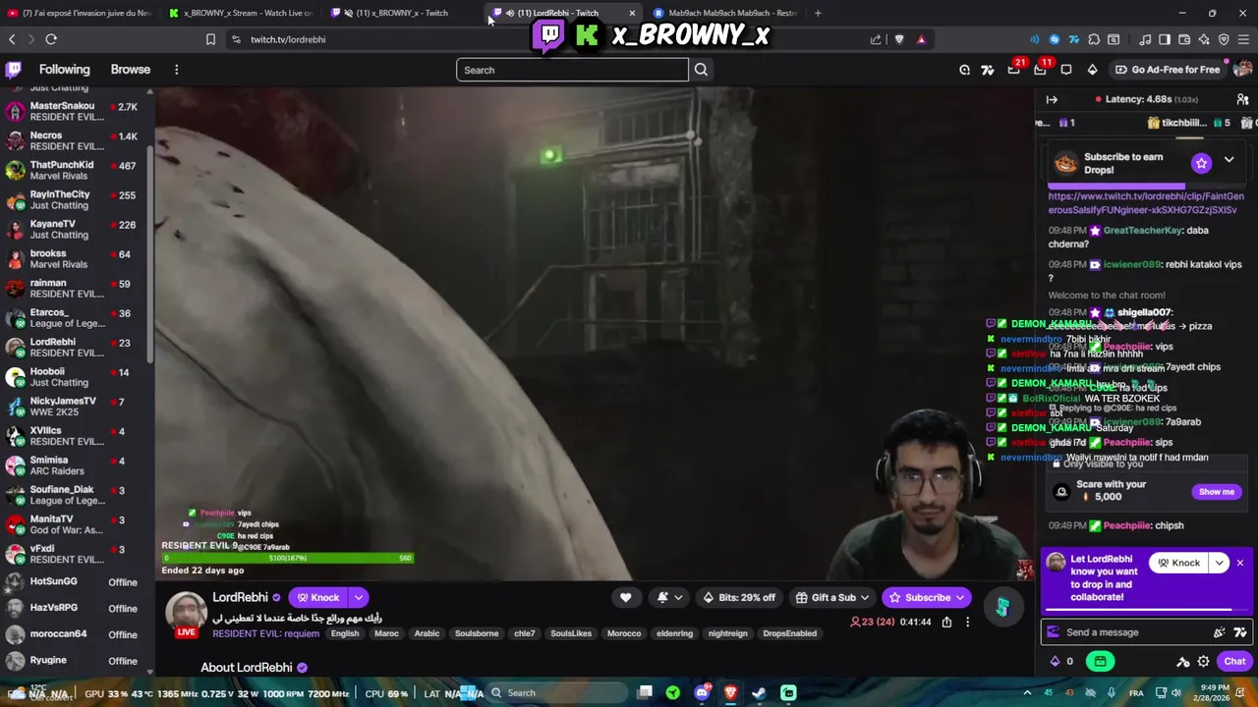Click the browser address bar URL
The height and width of the screenshot is (707, 1258).
click(288, 39)
